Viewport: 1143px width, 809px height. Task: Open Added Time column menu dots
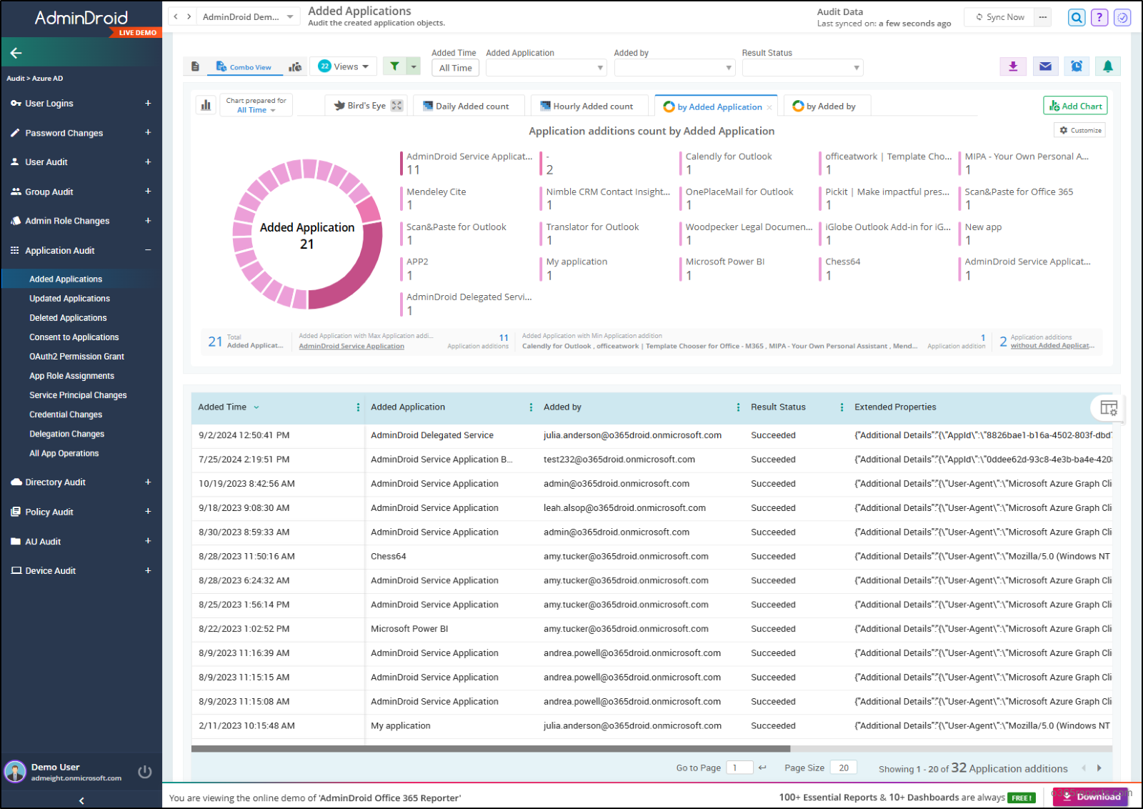[x=358, y=407]
